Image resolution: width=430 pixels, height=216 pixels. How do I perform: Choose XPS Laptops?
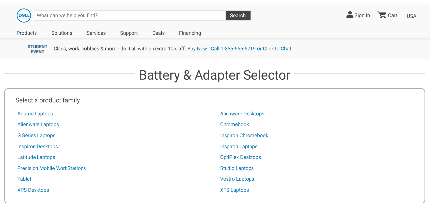[x=234, y=190]
